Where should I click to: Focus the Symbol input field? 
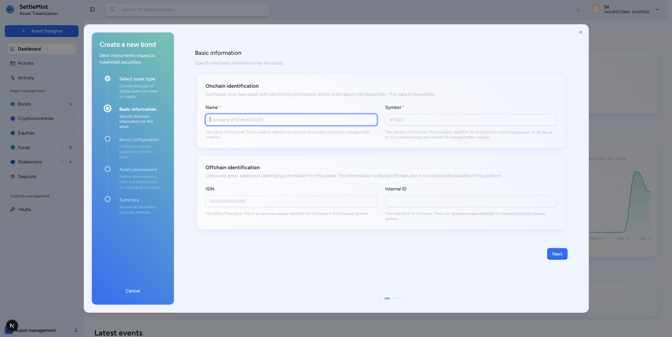[x=471, y=120]
